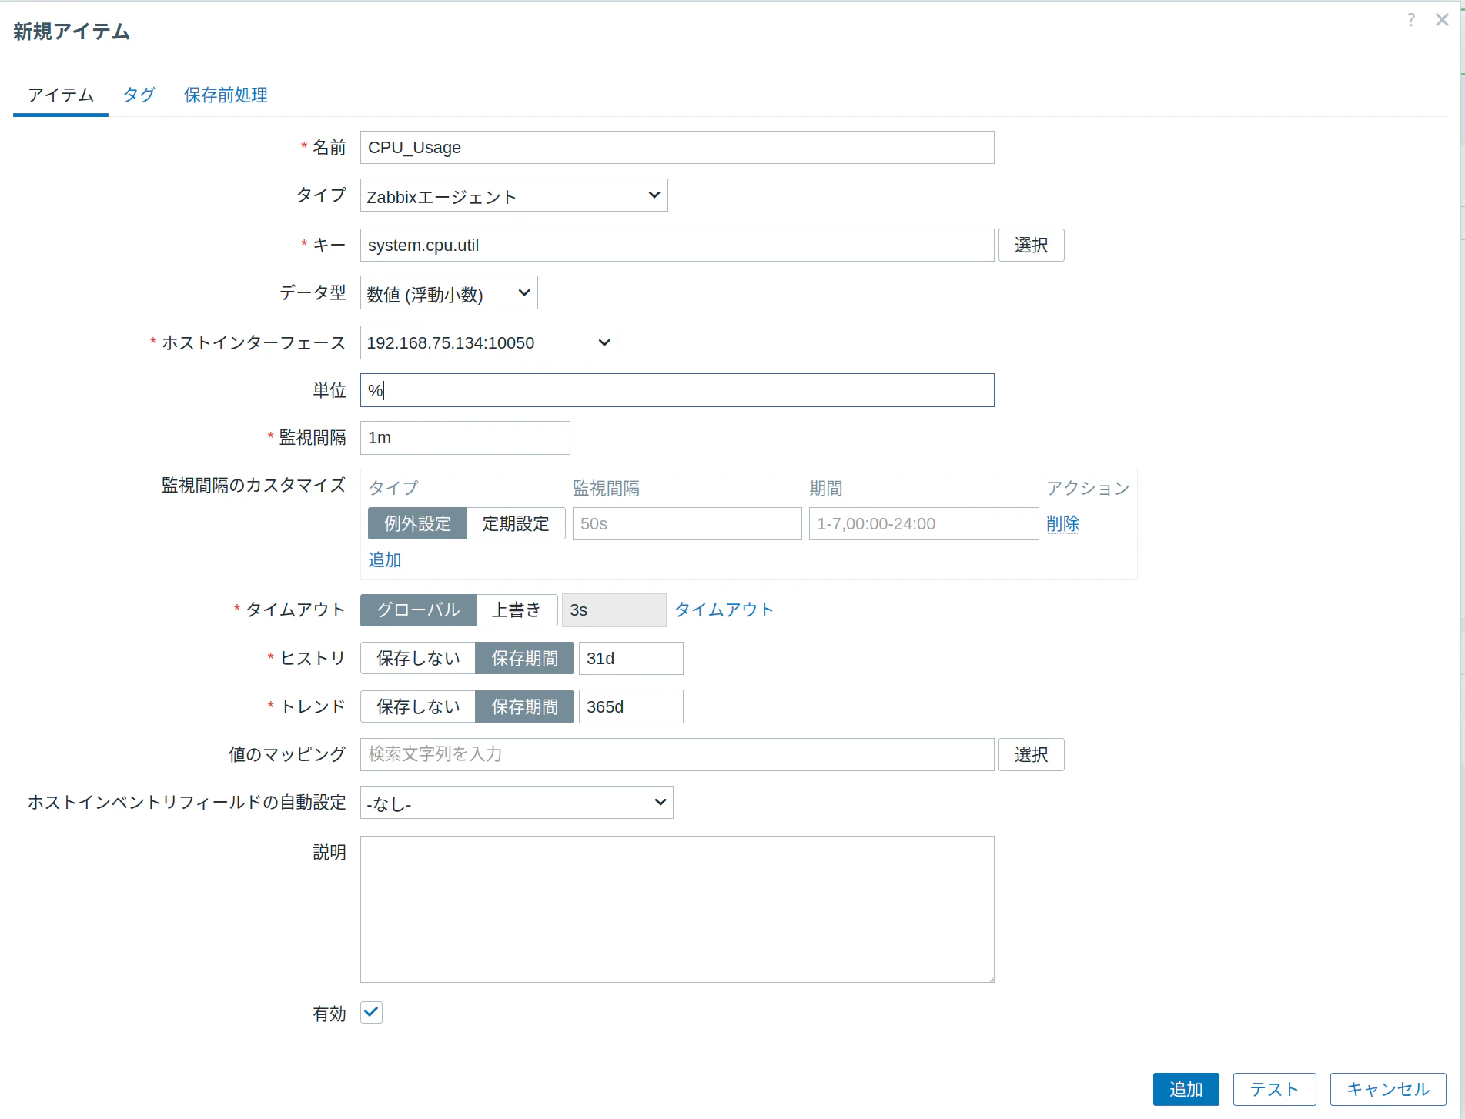Screen dimensions: 1465x1119
Task: Click the 値のマッピング search field
Action: 677,755
